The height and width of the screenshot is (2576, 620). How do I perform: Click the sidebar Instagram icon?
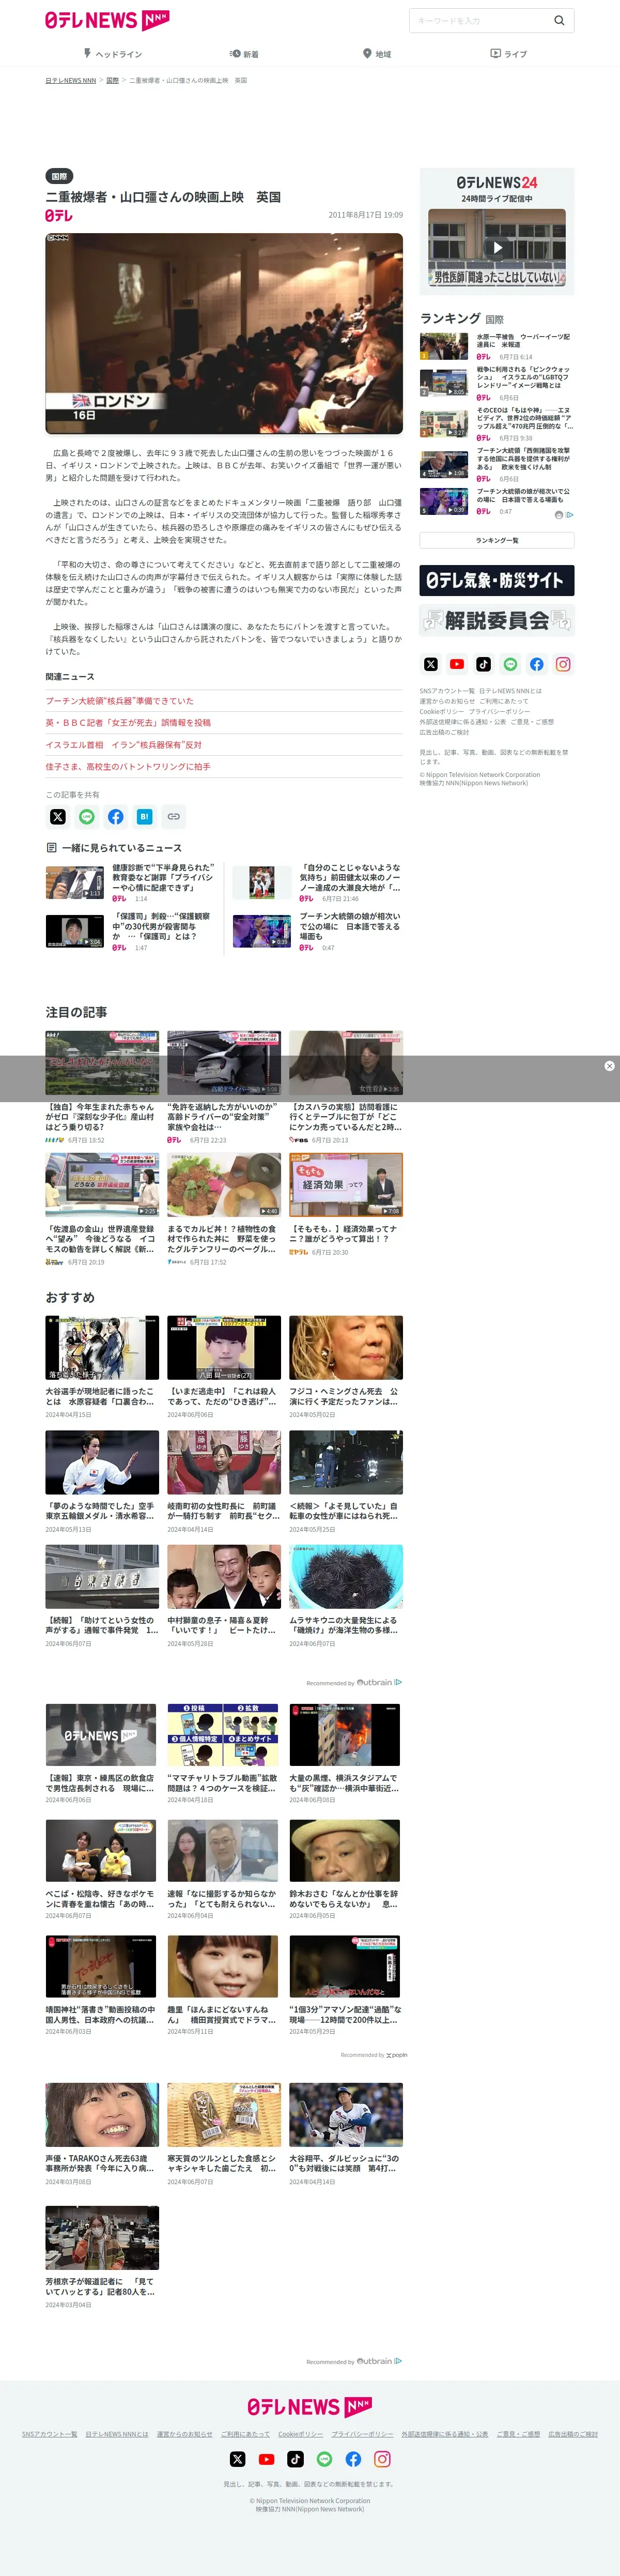click(x=563, y=664)
